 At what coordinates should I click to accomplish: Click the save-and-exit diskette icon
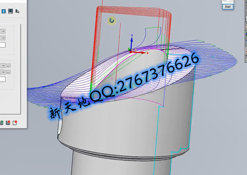tap(8, 123)
